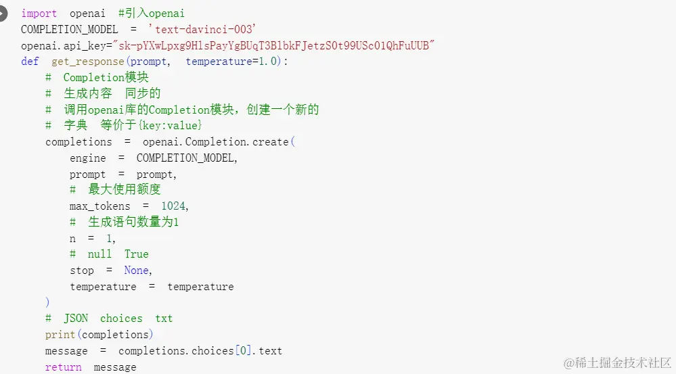This screenshot has width=676, height=374.
Task: Click the print(completions) statement
Action: pos(99,335)
